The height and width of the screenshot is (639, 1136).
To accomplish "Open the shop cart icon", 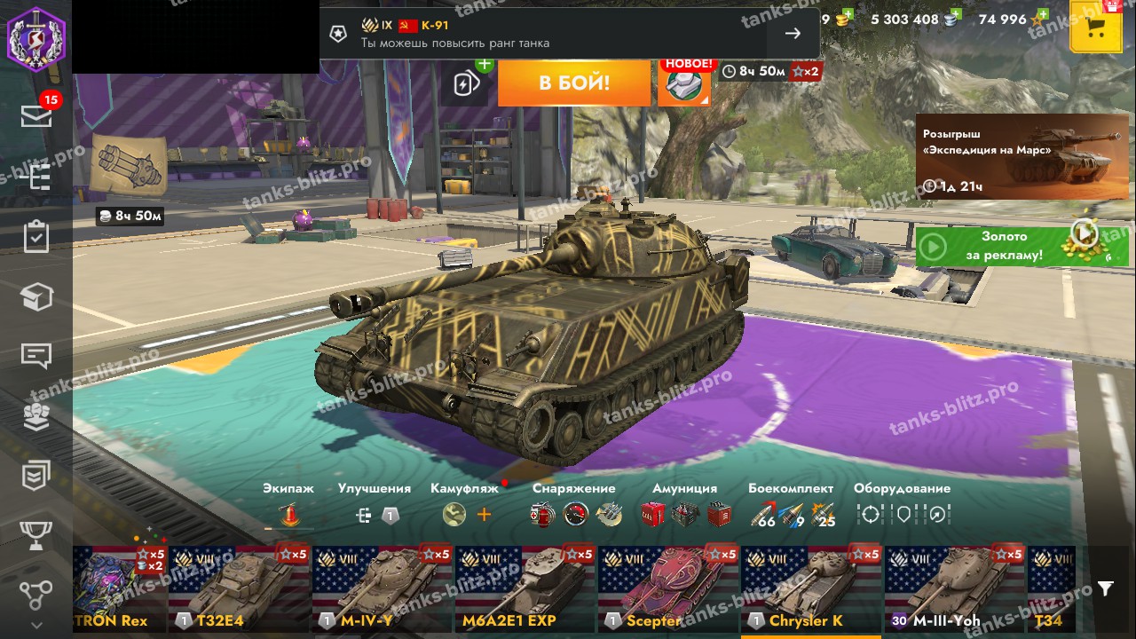I will 1095,27.
